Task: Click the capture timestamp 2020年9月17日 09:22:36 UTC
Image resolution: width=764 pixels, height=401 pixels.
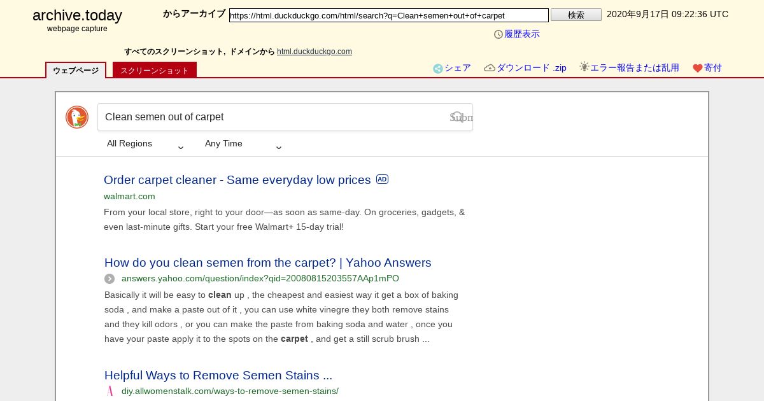Action: click(667, 14)
